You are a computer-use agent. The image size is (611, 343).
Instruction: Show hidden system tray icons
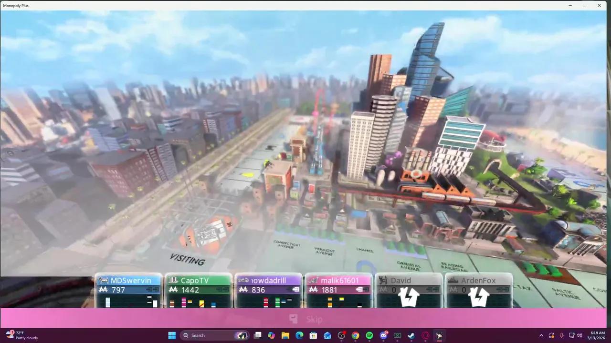541,335
